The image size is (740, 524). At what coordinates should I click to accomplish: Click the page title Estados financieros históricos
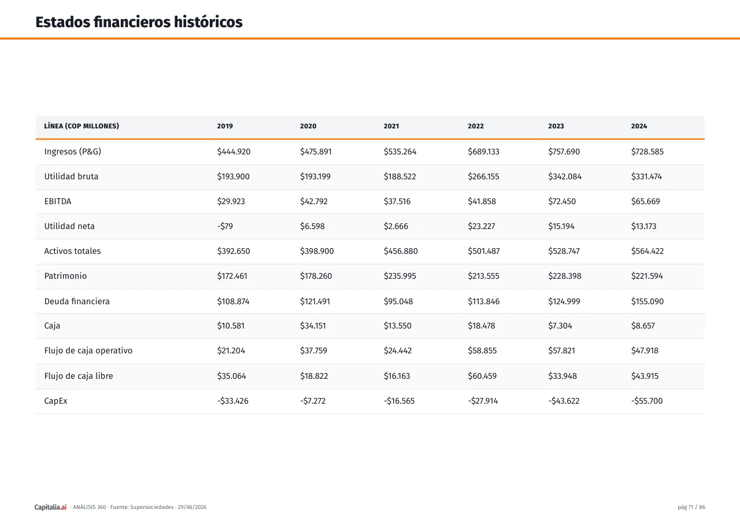[139, 22]
